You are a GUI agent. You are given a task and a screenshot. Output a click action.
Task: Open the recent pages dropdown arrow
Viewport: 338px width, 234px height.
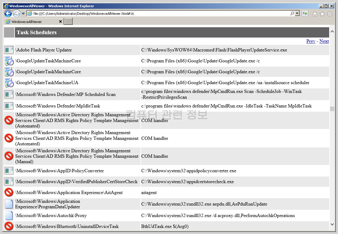tap(23, 14)
